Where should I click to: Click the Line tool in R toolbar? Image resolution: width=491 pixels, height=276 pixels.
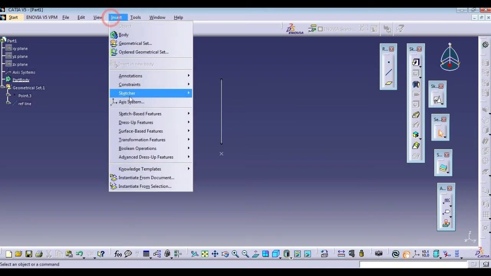click(x=389, y=72)
